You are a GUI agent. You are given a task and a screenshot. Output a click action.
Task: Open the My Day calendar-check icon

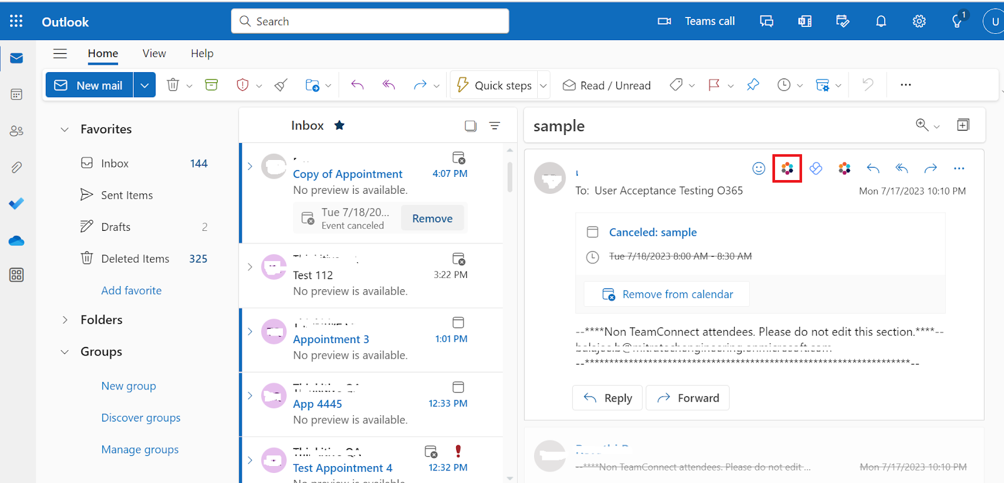pyautogui.click(x=843, y=21)
